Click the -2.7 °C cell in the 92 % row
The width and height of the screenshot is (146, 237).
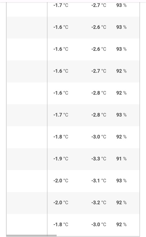99,71
